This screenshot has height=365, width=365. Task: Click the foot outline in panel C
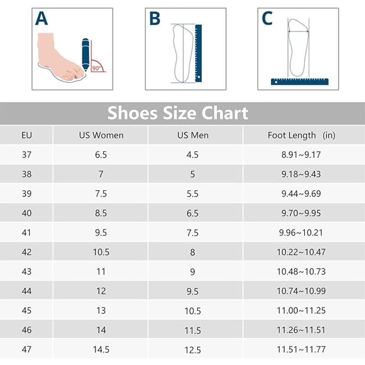(x=298, y=48)
